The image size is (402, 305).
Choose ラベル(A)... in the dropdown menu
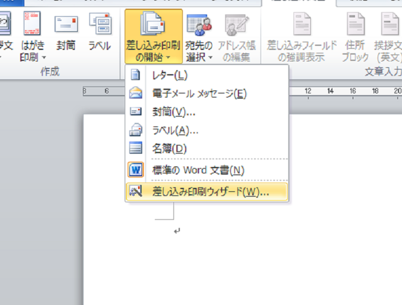pos(207,130)
